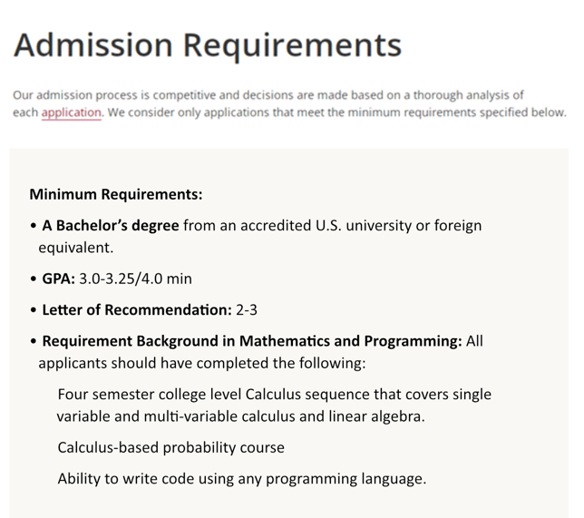Click the "2-3" recommendation count

coord(247,309)
